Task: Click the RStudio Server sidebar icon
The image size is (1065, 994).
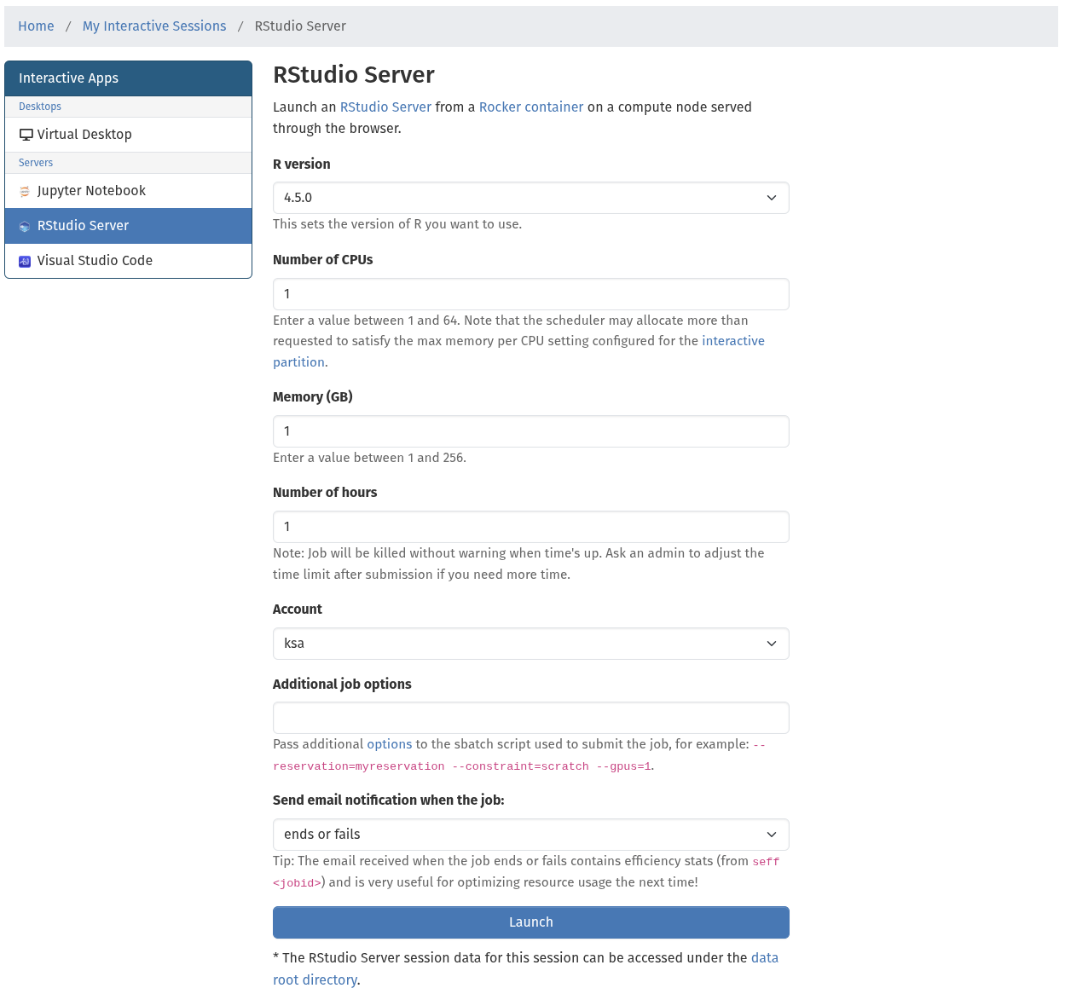Action: click(25, 226)
